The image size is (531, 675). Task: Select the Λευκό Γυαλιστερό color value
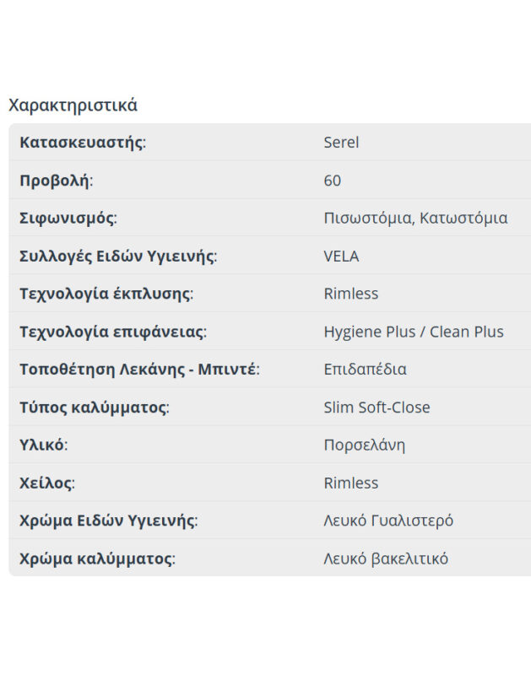pyautogui.click(x=388, y=521)
